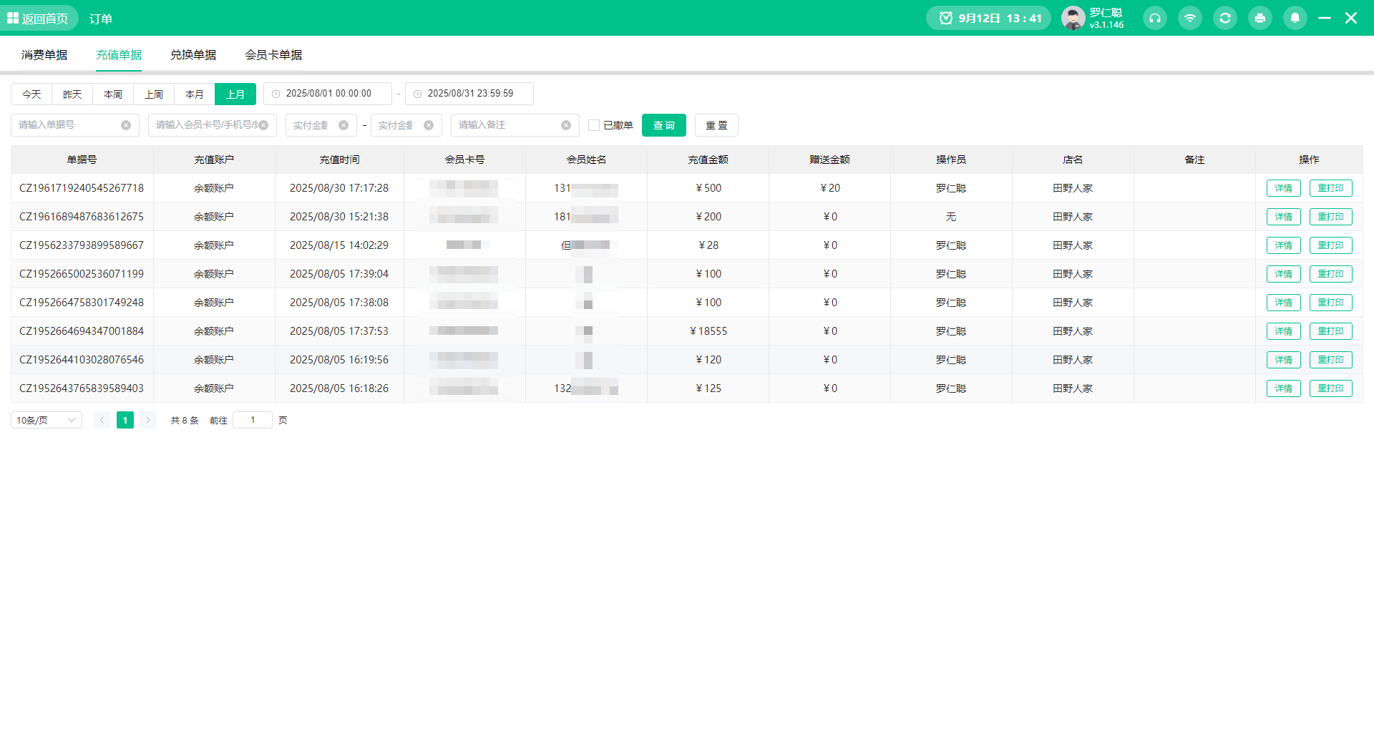The height and width of the screenshot is (744, 1374).
Task: Switch to the 会员卡单据 tab
Action: click(x=273, y=55)
